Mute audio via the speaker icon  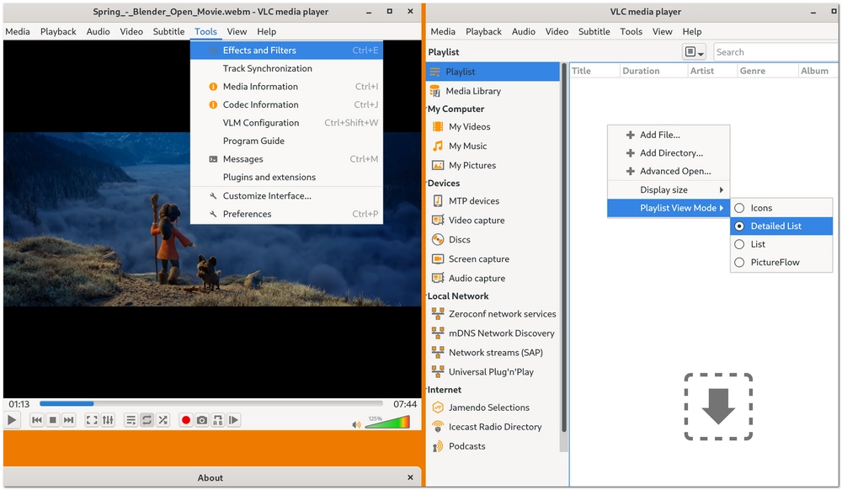(356, 424)
